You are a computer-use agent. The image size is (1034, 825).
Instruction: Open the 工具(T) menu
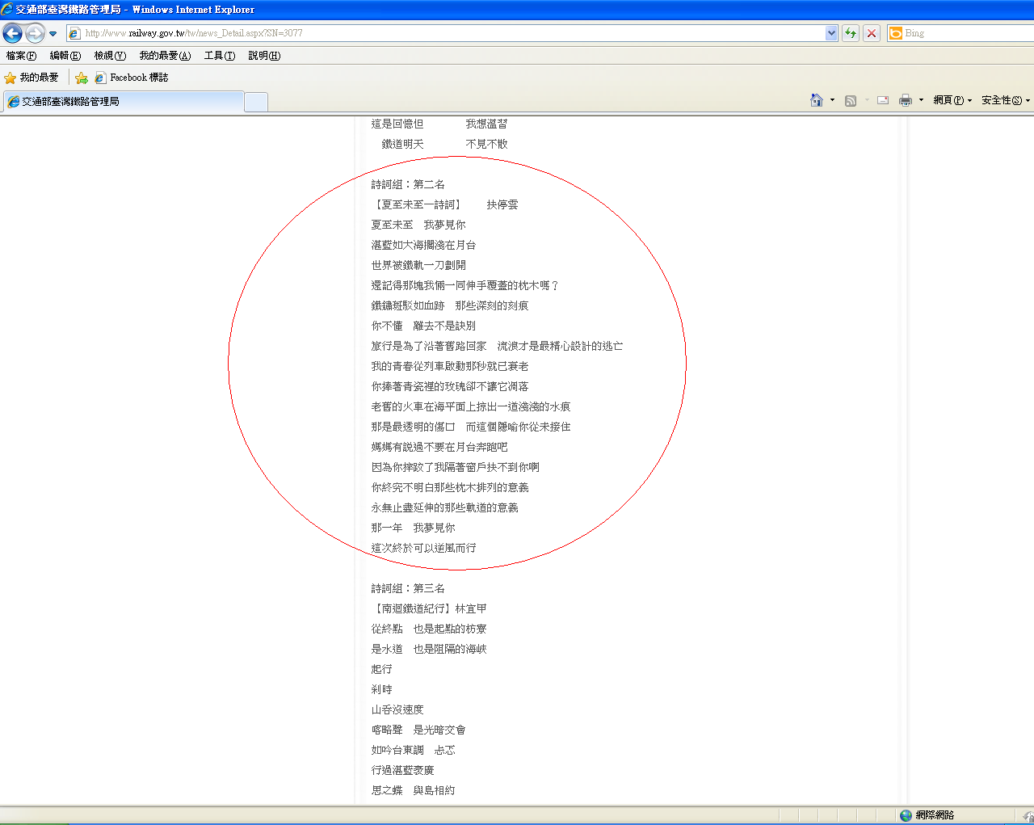coord(220,56)
